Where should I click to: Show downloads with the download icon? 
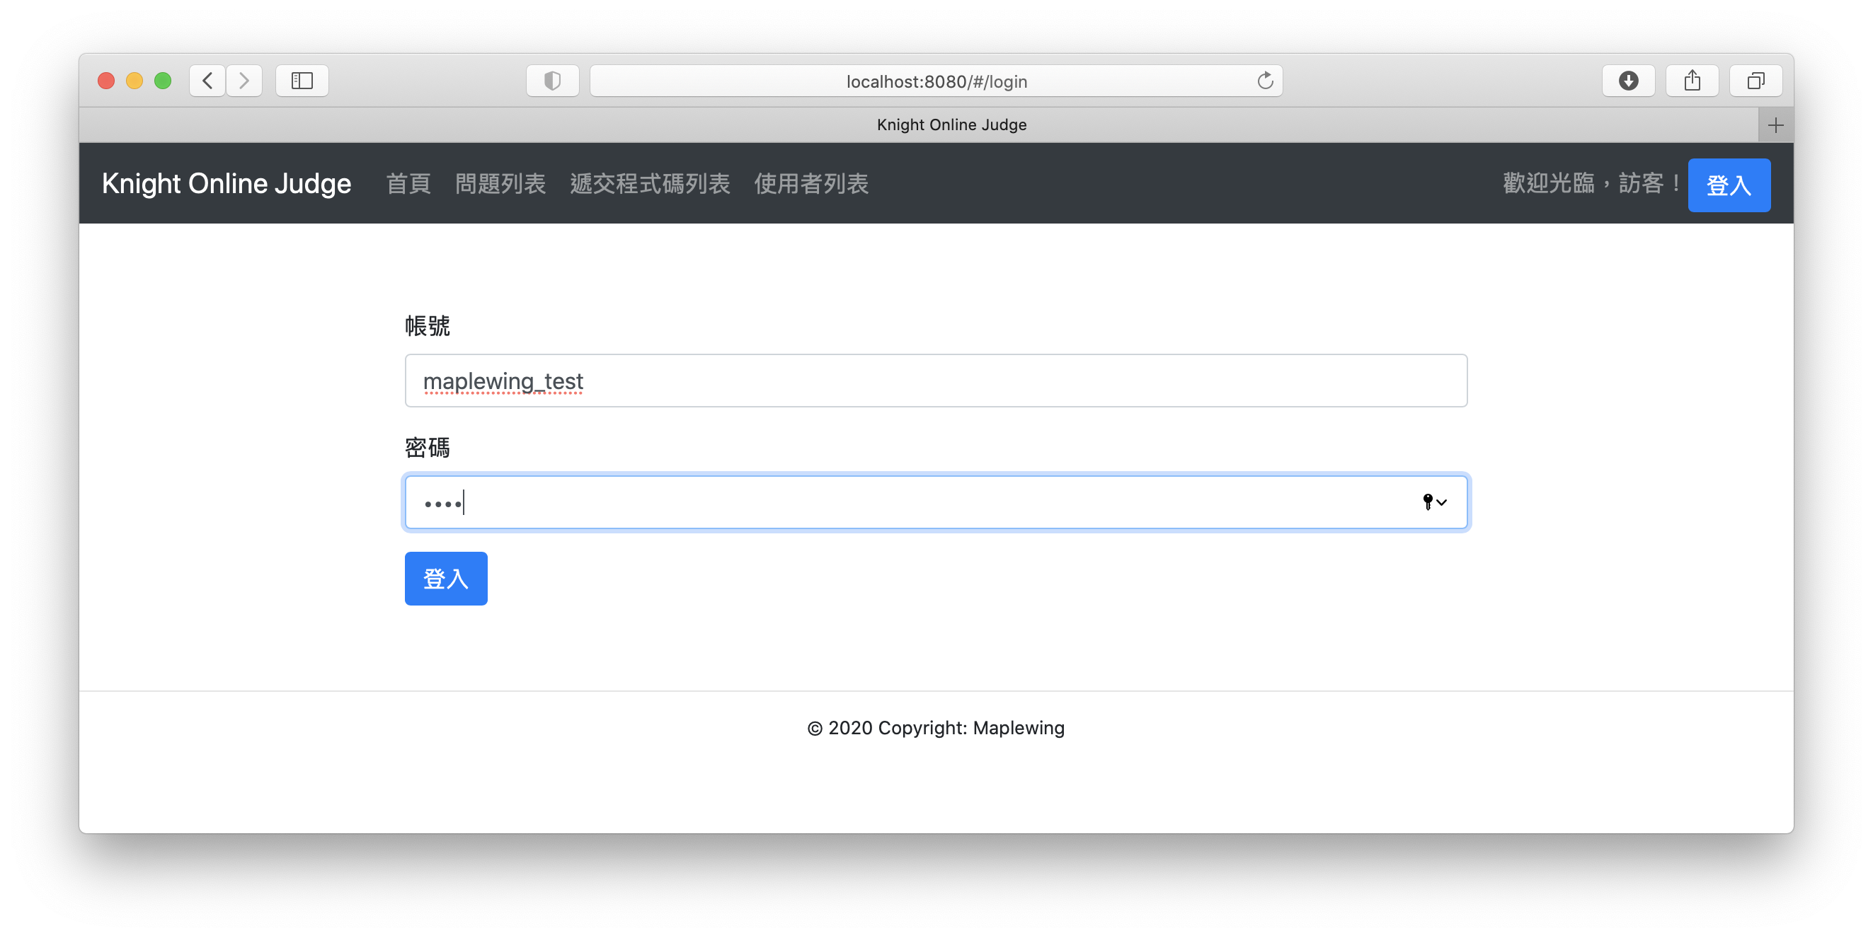[1629, 81]
